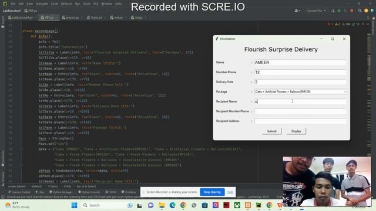Click the Tk feather icon of Information window
Screen dimensions: 376x211
click(217, 39)
